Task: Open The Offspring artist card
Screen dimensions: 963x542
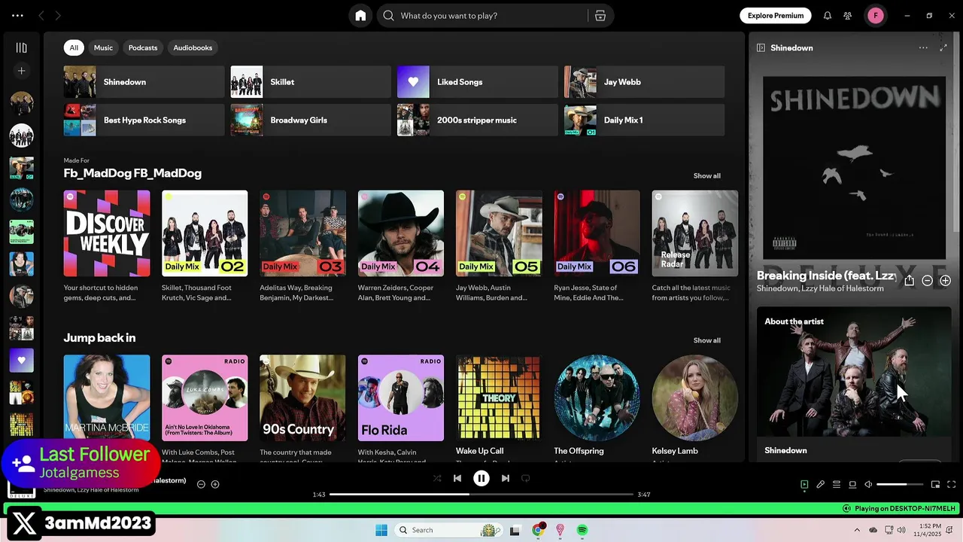Action: 597,407
